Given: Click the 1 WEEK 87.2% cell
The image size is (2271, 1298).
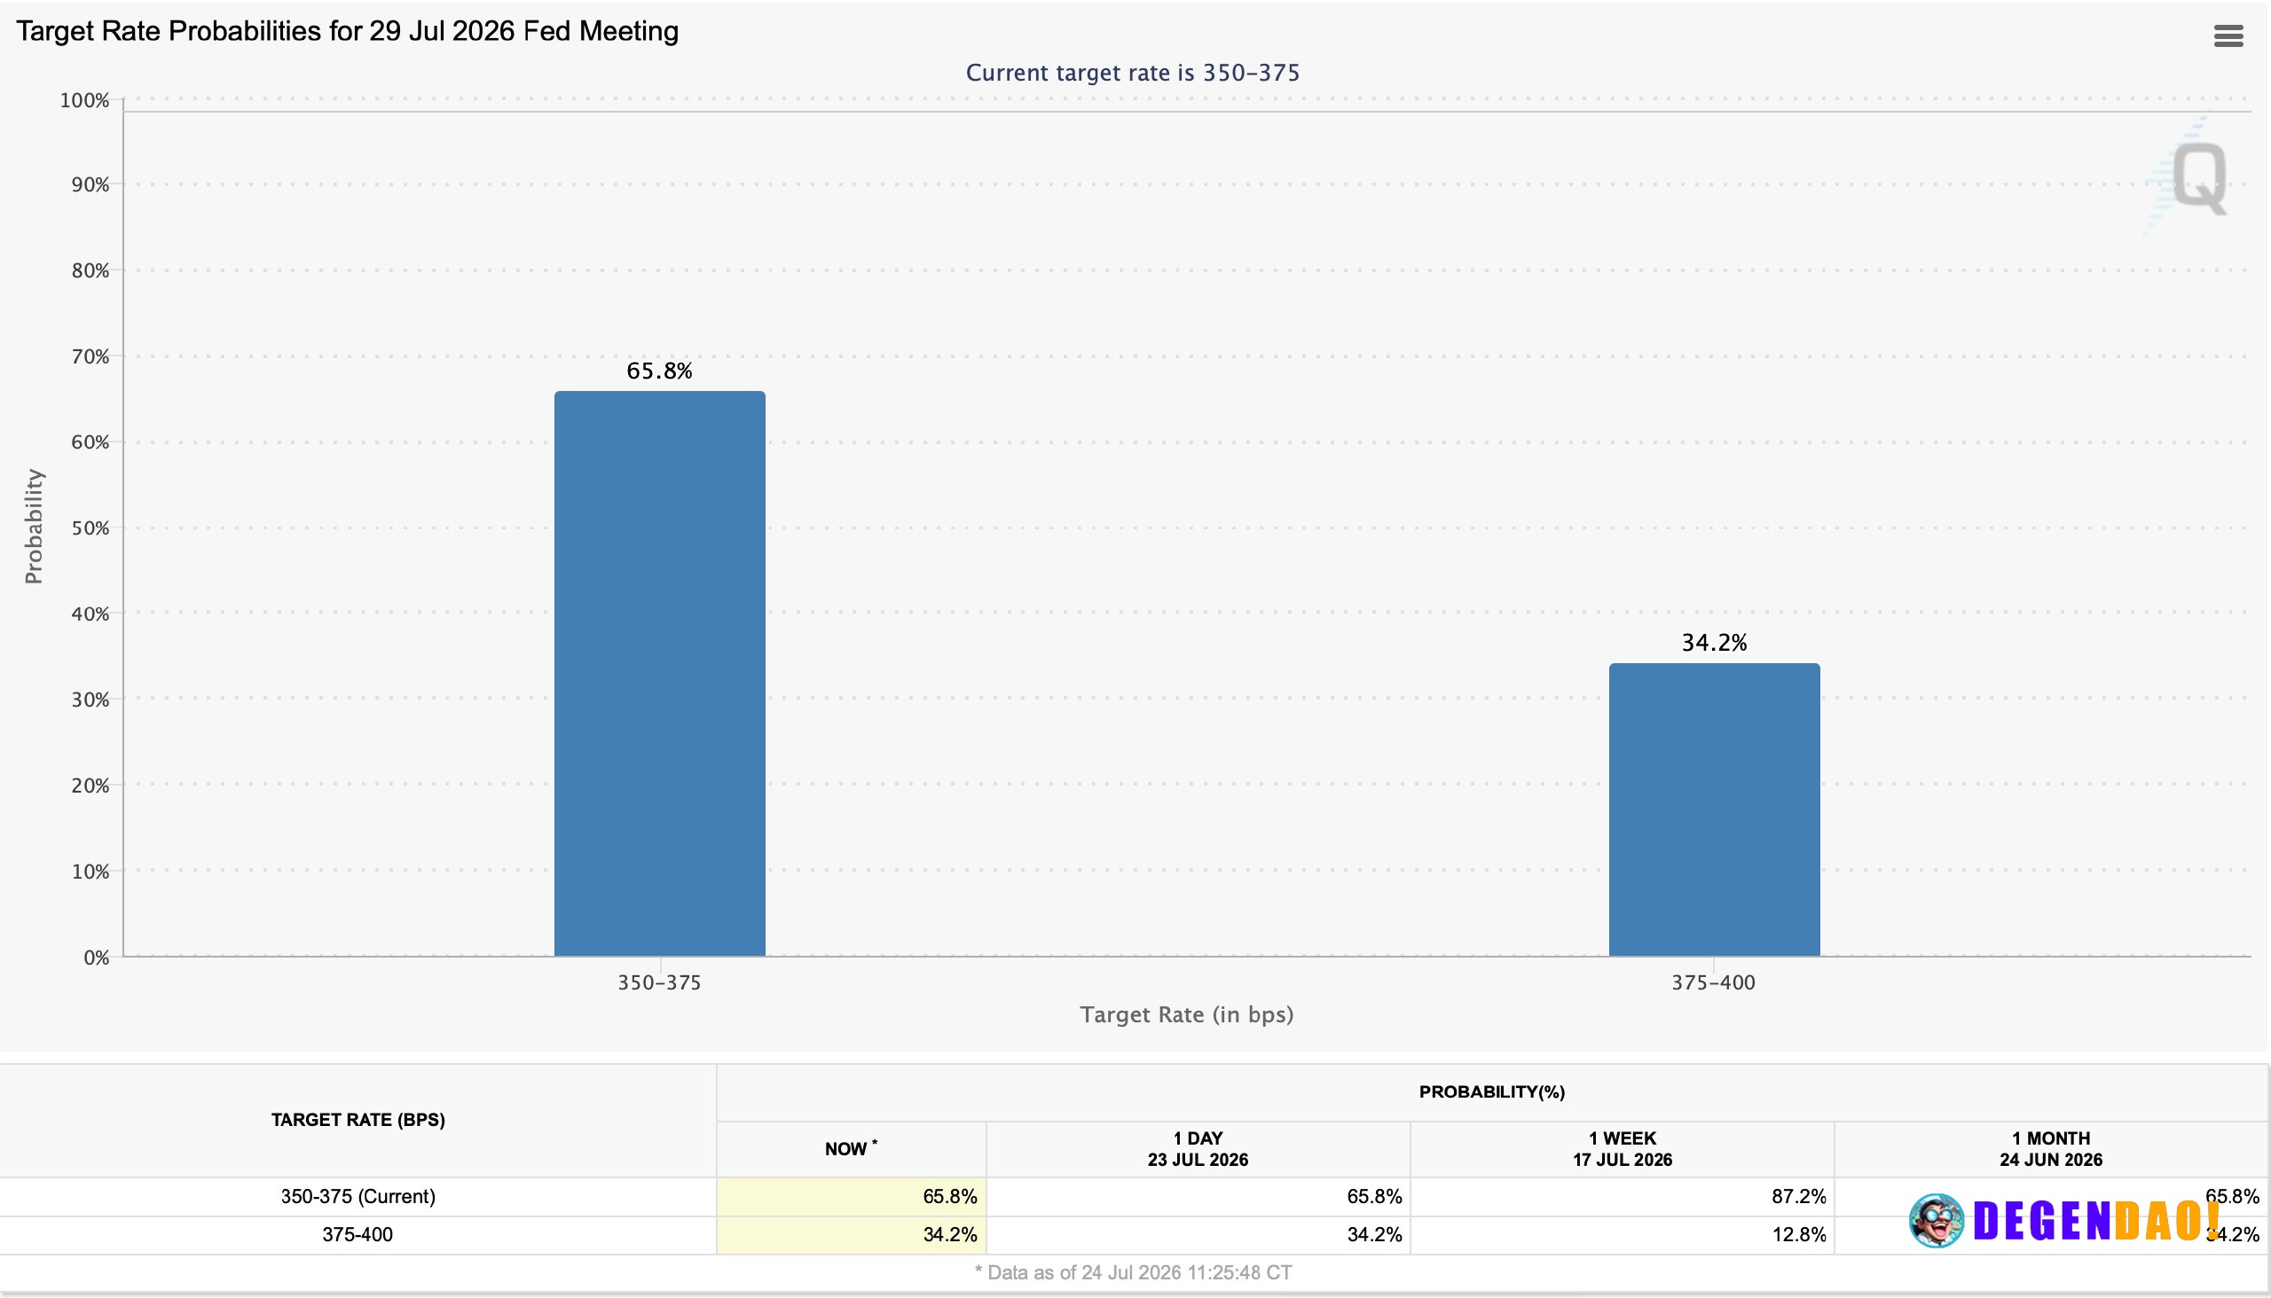Looking at the screenshot, I should click(1622, 1196).
